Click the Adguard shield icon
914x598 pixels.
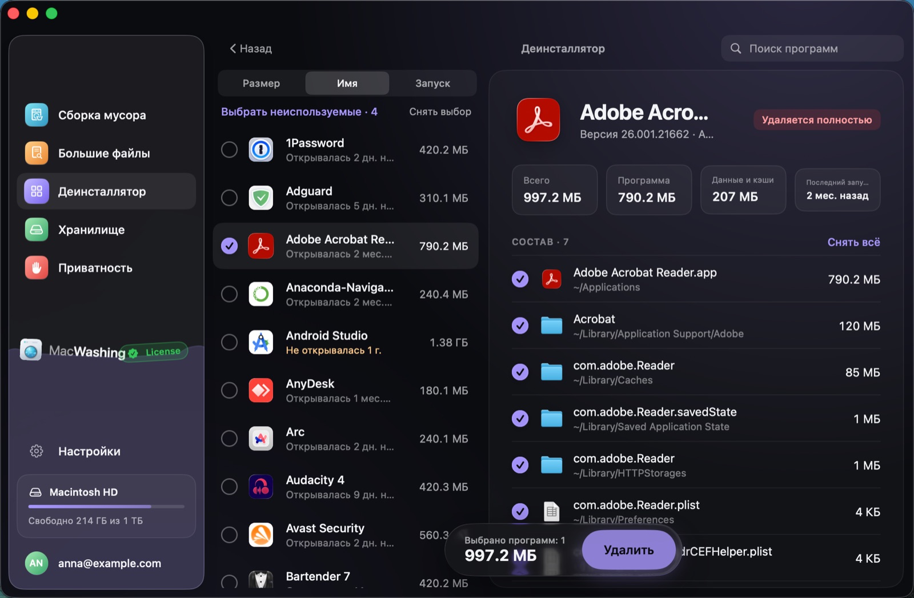click(261, 198)
